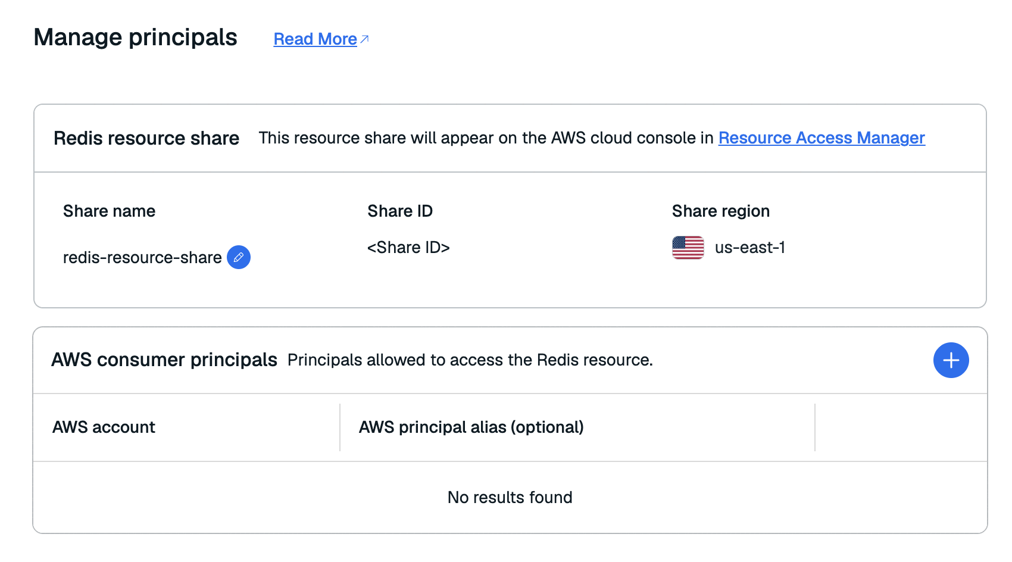Viewport: 1012px width, 562px height.
Task: Click the Manage principals heading
Action: [136, 38]
